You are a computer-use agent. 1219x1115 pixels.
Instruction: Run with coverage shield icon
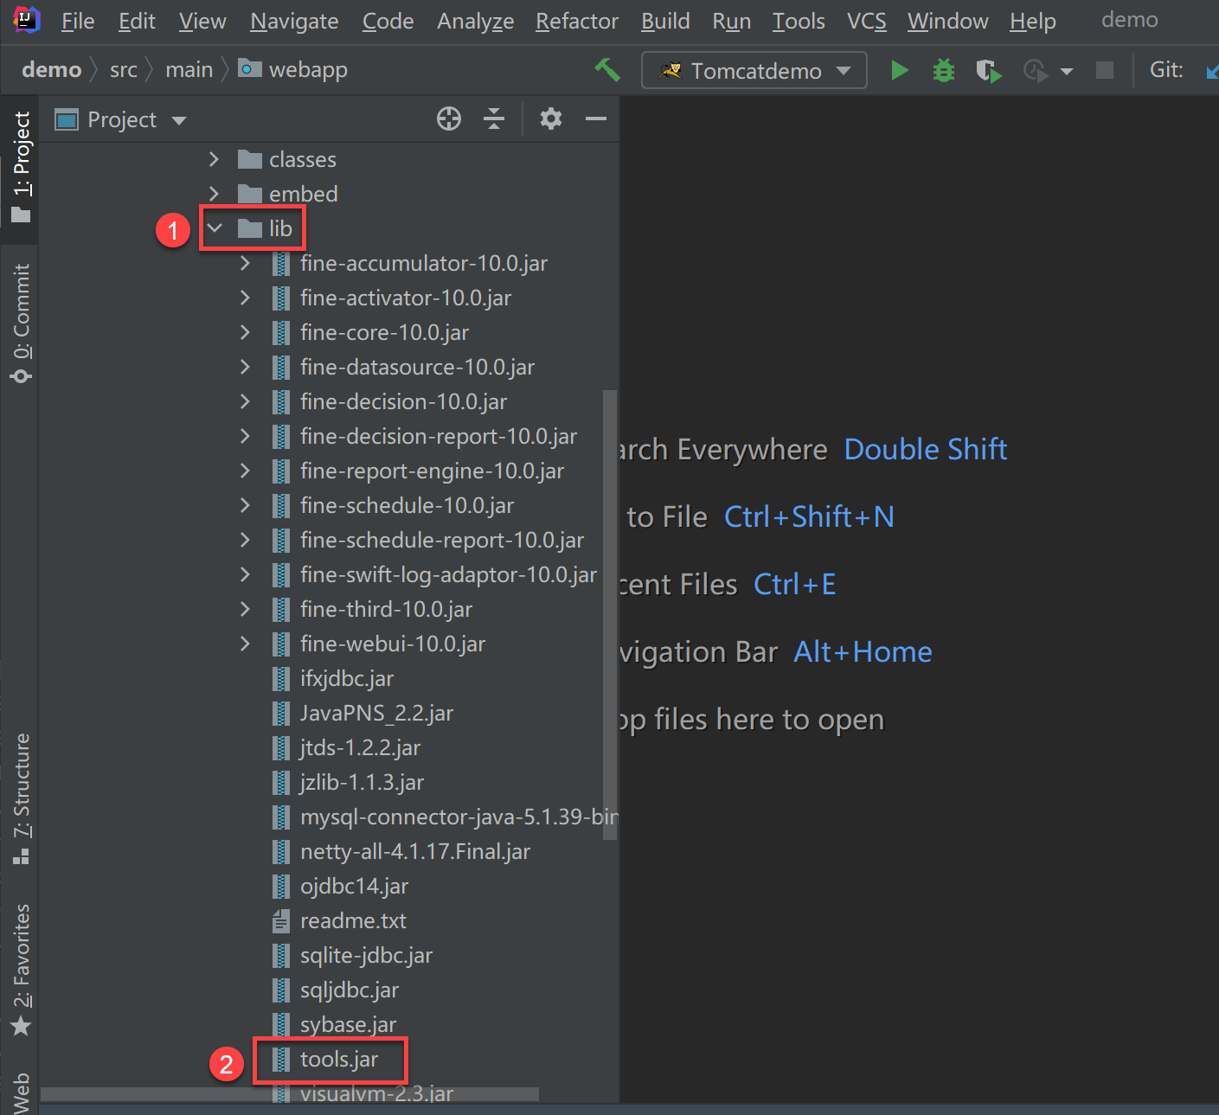click(x=988, y=70)
